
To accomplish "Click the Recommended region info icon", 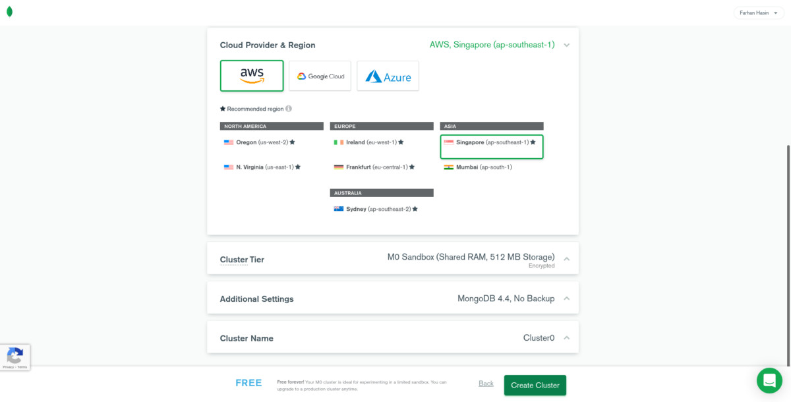I will click(289, 109).
